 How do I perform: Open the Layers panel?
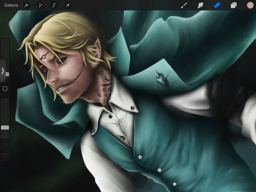tap(234, 5)
